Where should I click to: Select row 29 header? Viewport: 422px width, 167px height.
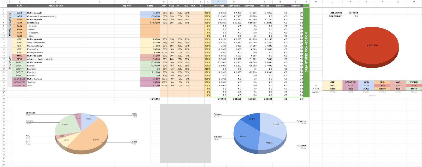coord(4,99)
